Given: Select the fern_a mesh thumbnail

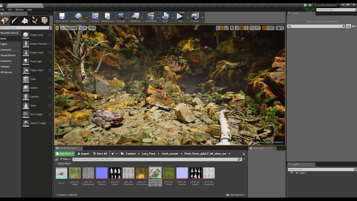Looking at the screenshot, I should (61, 173).
